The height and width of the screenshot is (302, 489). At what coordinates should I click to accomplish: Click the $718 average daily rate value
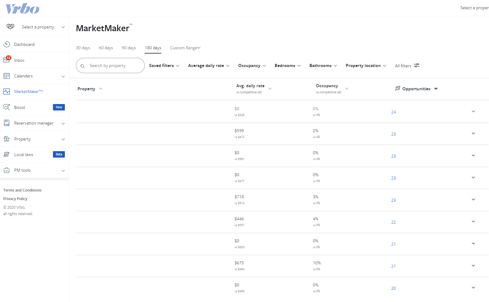(x=239, y=197)
